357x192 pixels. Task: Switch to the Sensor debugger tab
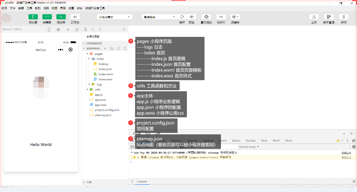tap(236, 141)
